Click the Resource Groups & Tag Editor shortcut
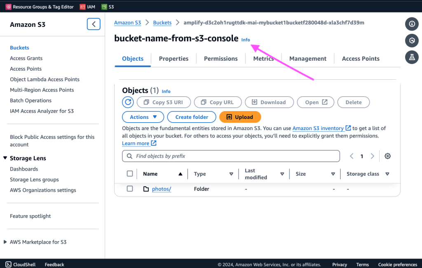This screenshot has height=268, width=422. pyautogui.click(x=40, y=7)
